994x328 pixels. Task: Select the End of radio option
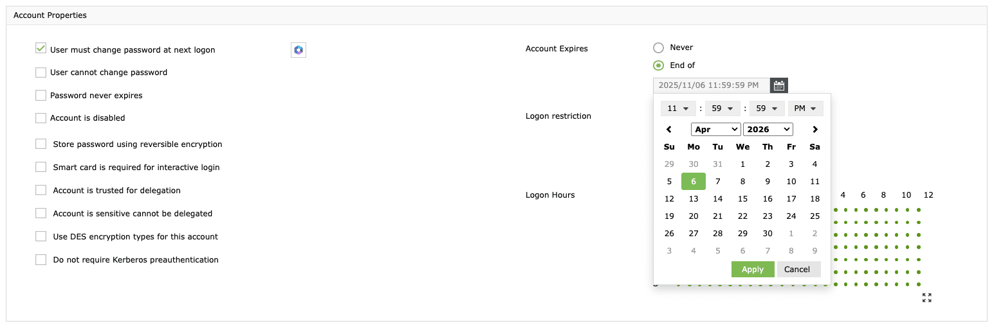(x=658, y=65)
